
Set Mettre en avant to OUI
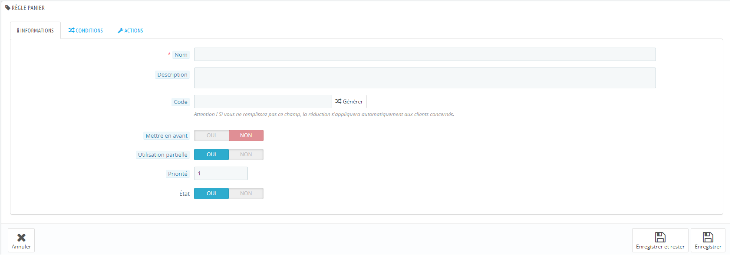click(211, 135)
